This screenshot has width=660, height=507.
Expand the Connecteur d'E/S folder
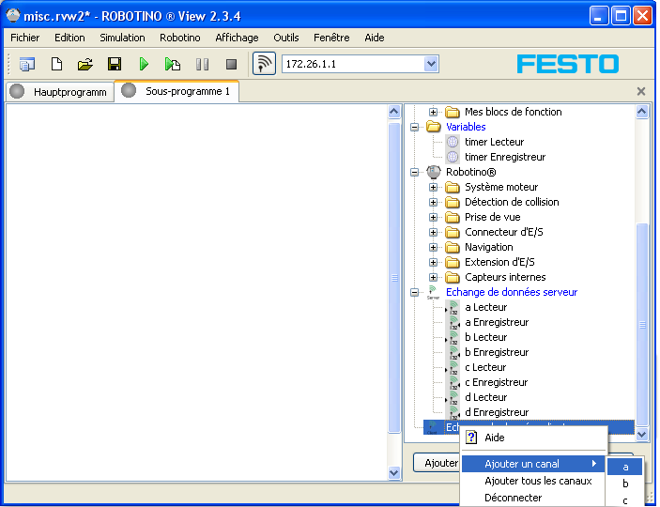[433, 232]
